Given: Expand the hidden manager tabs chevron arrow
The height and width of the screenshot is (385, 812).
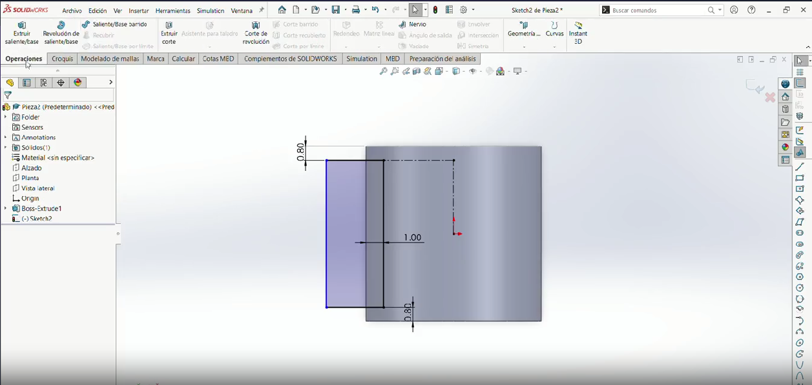Looking at the screenshot, I should tap(110, 83).
